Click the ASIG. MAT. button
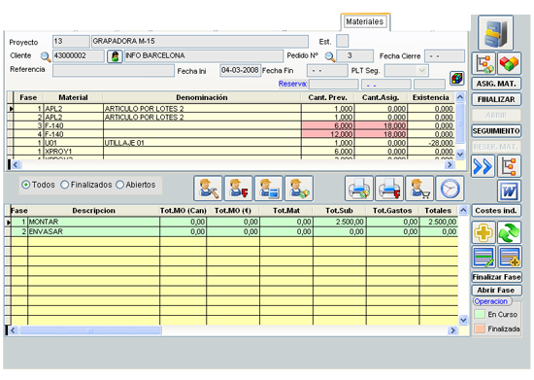Image resolution: width=534 pixels, height=380 pixels. 496,84
